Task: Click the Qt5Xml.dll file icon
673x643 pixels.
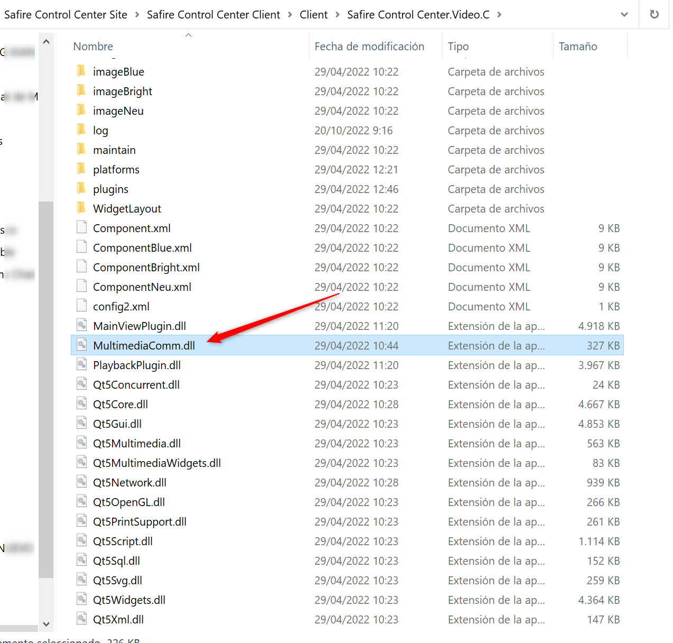Action: (81, 619)
